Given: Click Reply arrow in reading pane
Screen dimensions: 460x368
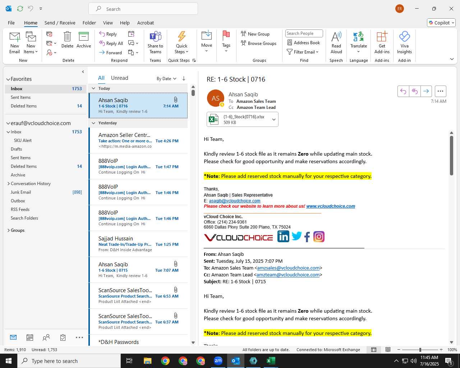Looking at the screenshot, I should (403, 91).
